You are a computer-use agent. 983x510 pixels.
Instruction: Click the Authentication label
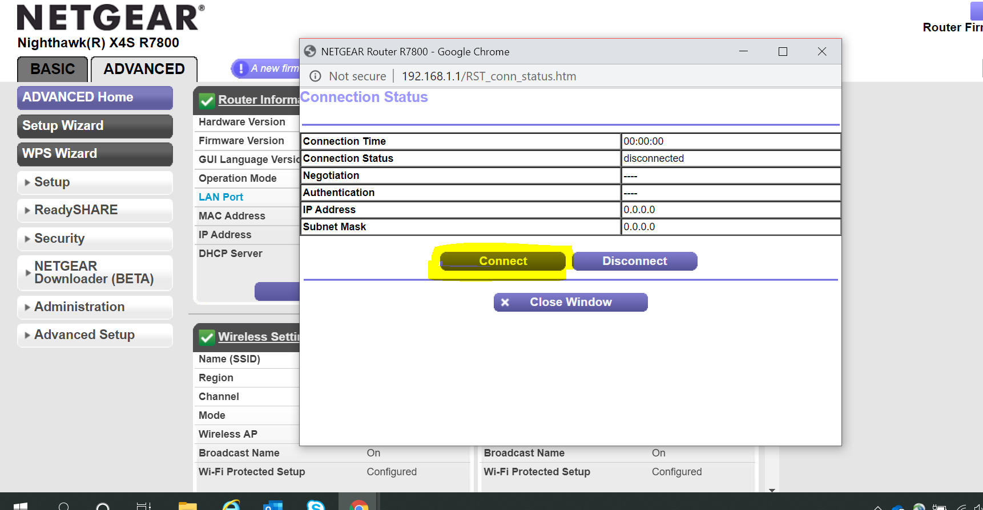[339, 193]
